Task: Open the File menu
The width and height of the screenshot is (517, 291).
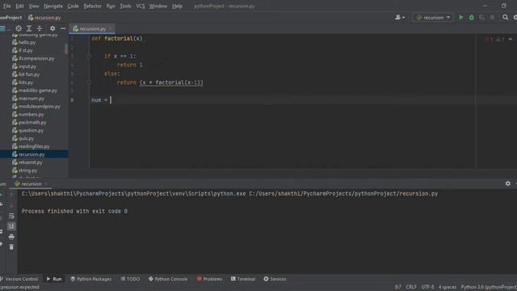Action: (x=7, y=6)
